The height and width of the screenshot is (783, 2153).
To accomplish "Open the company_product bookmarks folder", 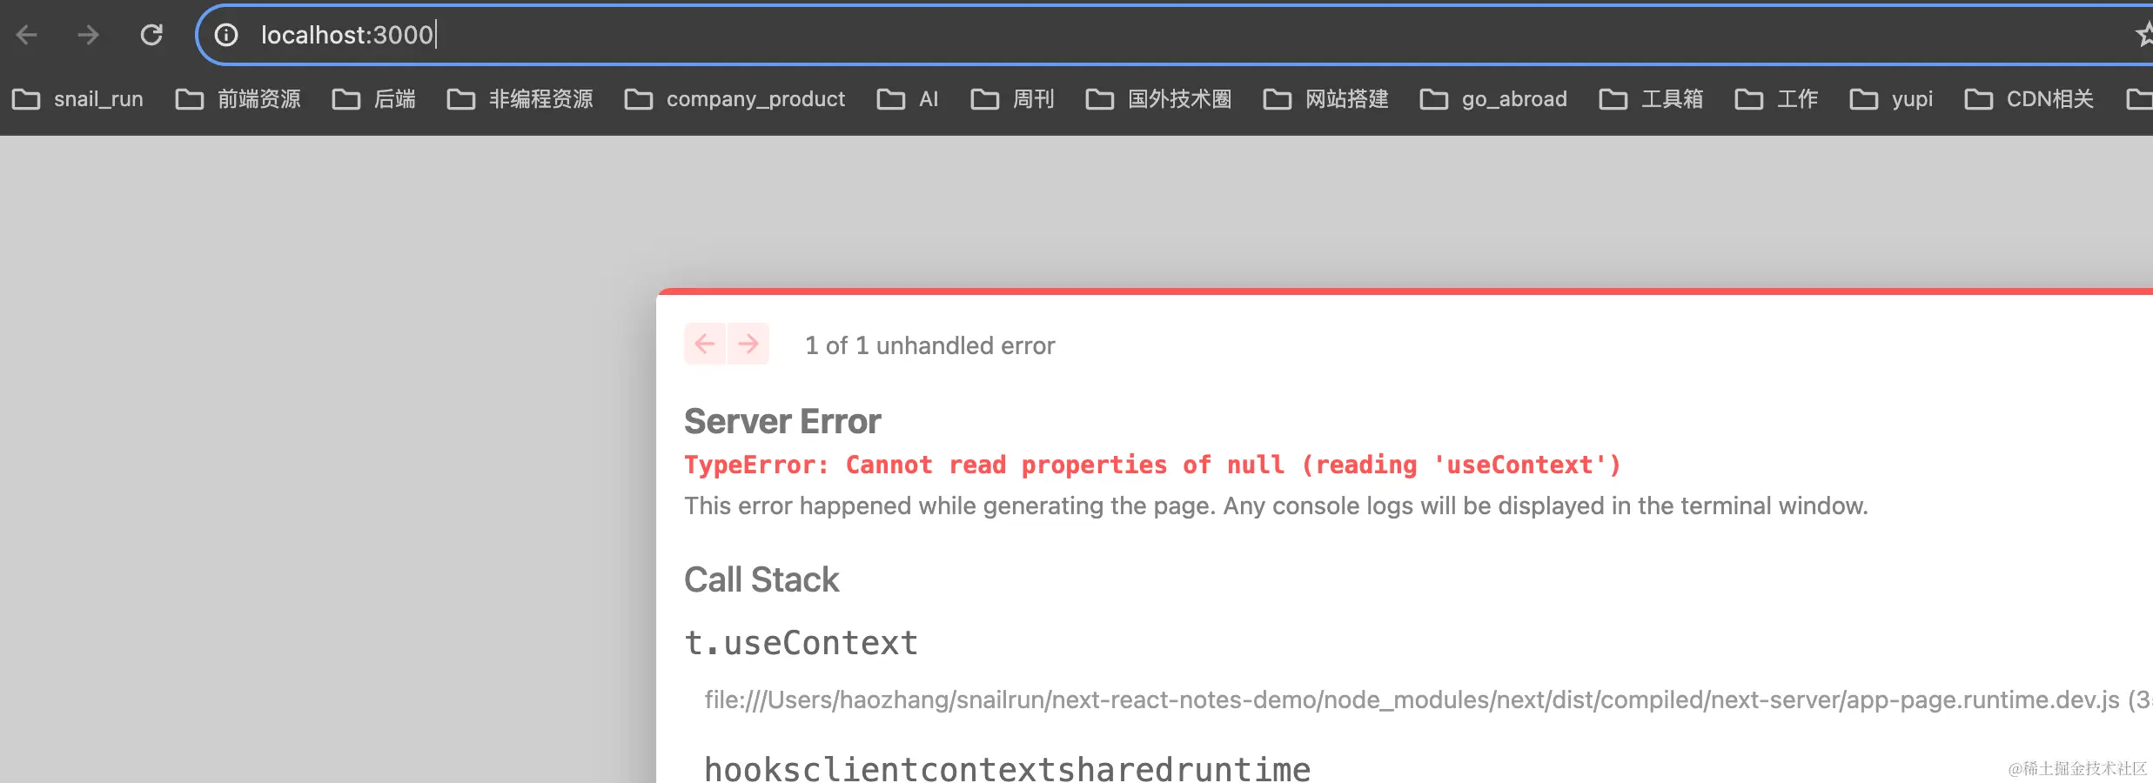I will point(734,99).
